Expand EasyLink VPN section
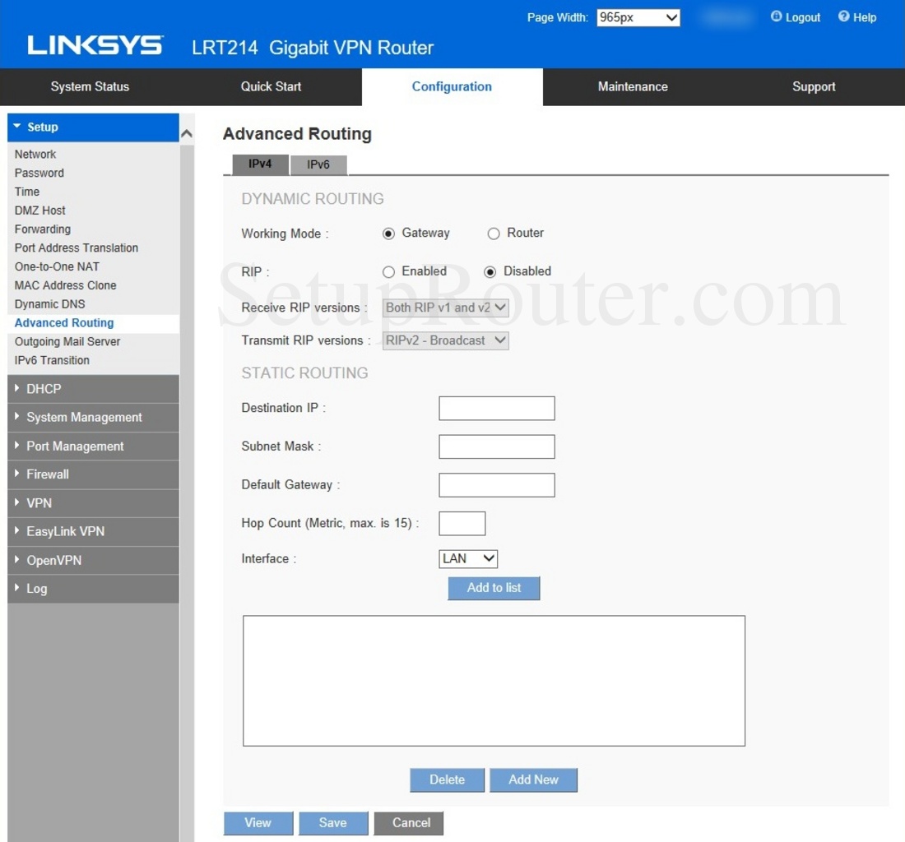The image size is (905, 842). coord(94,532)
